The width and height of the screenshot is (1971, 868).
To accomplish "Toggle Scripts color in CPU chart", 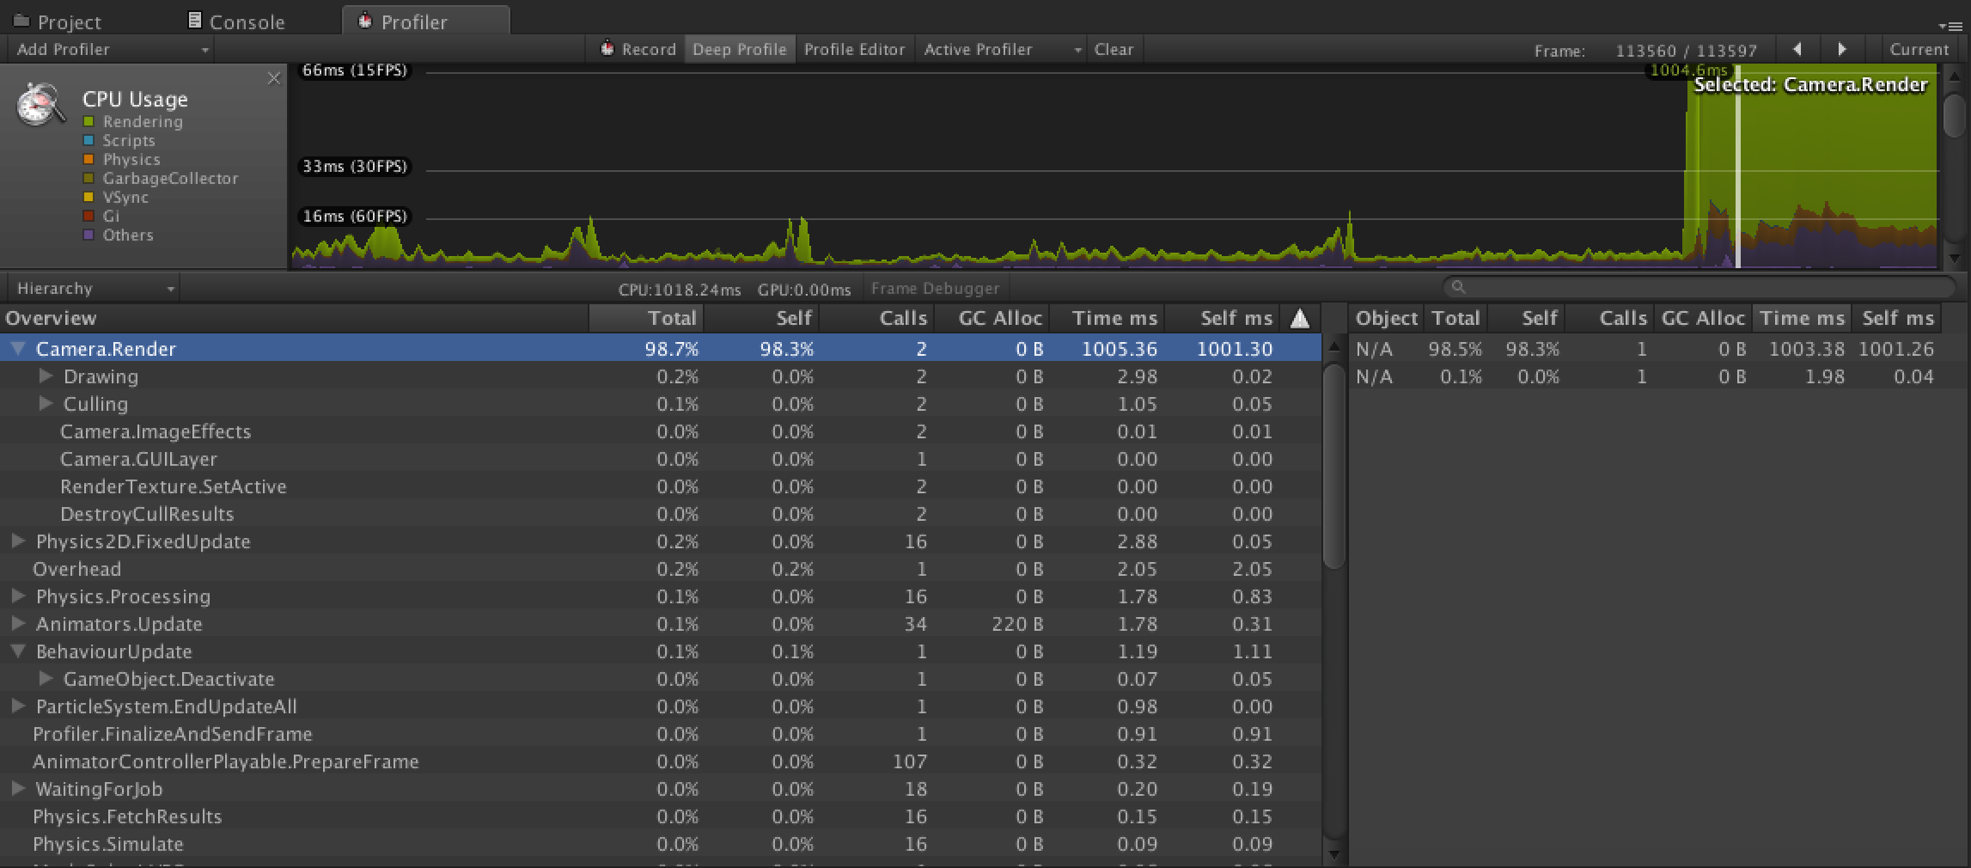I will coord(88,140).
